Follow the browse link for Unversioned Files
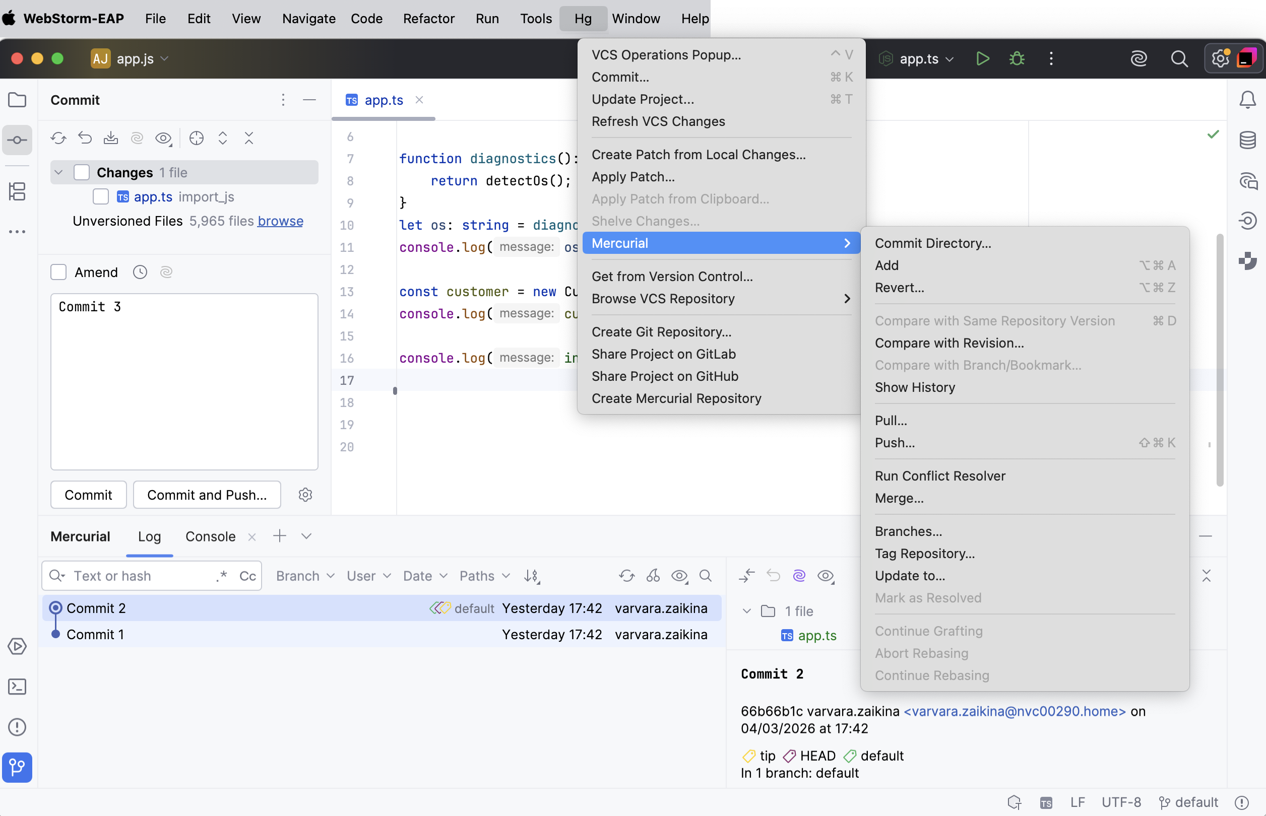The width and height of the screenshot is (1266, 816). coord(280,221)
